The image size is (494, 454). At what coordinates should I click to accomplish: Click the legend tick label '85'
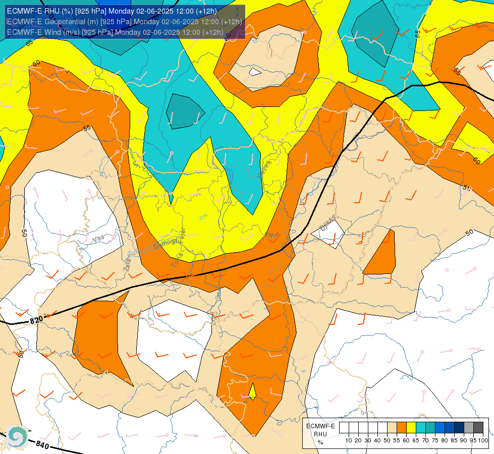click(454, 440)
